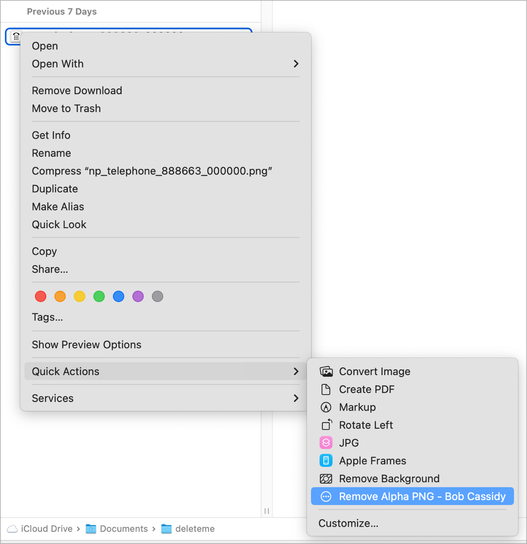Open Customize… in Quick Actions submenu
This screenshot has width=527, height=544.
[x=348, y=523]
